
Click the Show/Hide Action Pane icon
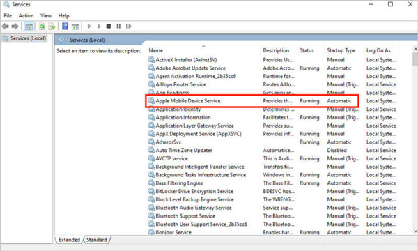pos(75,26)
